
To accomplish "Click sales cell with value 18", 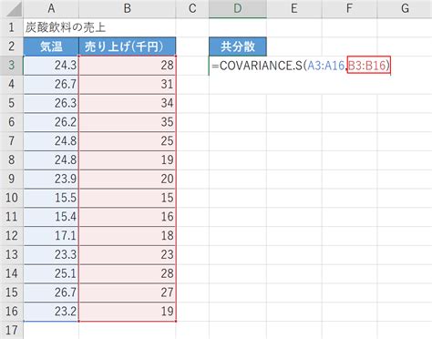I will [128, 236].
